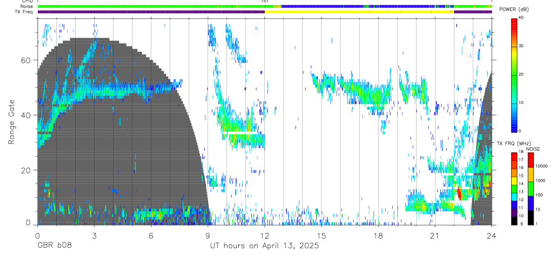Select the 20 tick on the power color scale

[522, 74]
